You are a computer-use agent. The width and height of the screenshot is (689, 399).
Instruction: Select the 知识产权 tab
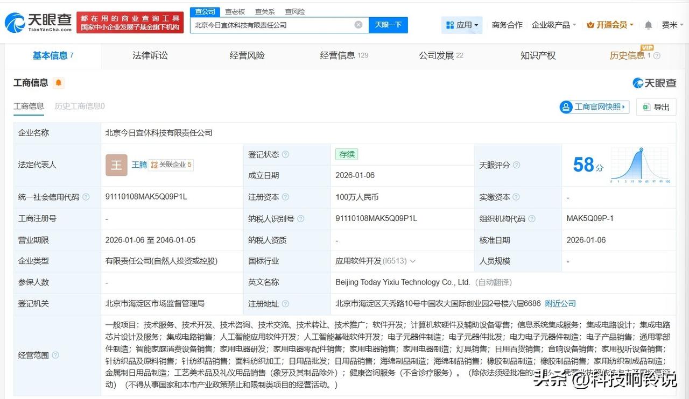pos(538,55)
